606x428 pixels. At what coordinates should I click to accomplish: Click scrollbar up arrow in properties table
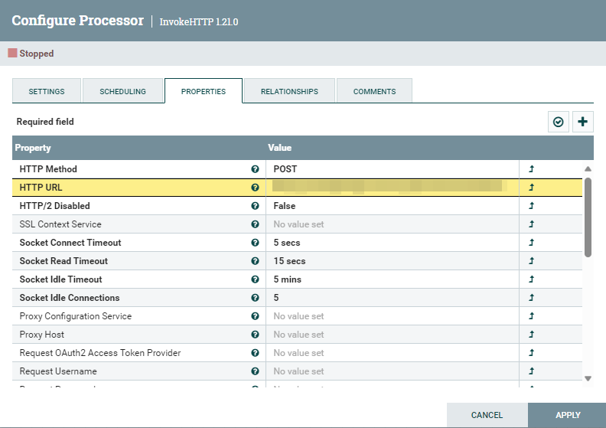click(x=588, y=168)
